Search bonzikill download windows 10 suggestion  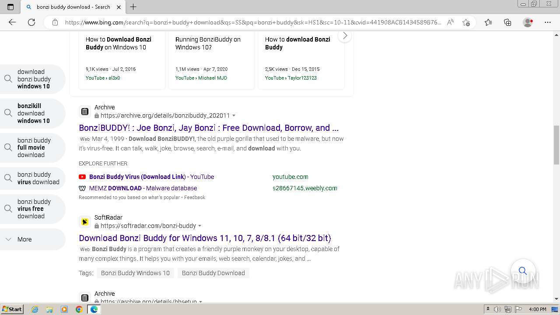[x=33, y=113]
